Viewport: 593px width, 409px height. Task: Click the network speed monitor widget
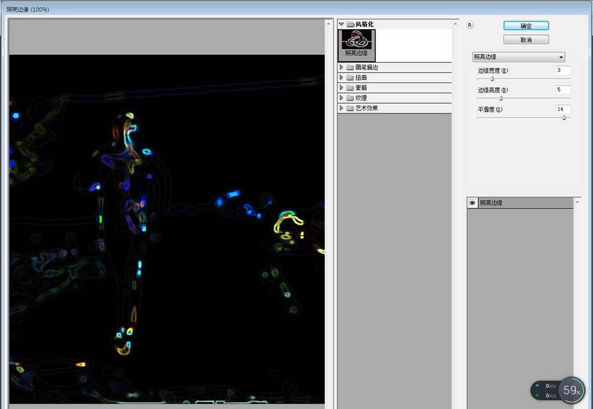point(558,389)
